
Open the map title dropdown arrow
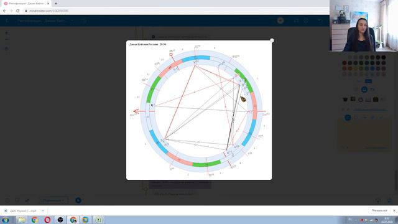coord(72,21)
